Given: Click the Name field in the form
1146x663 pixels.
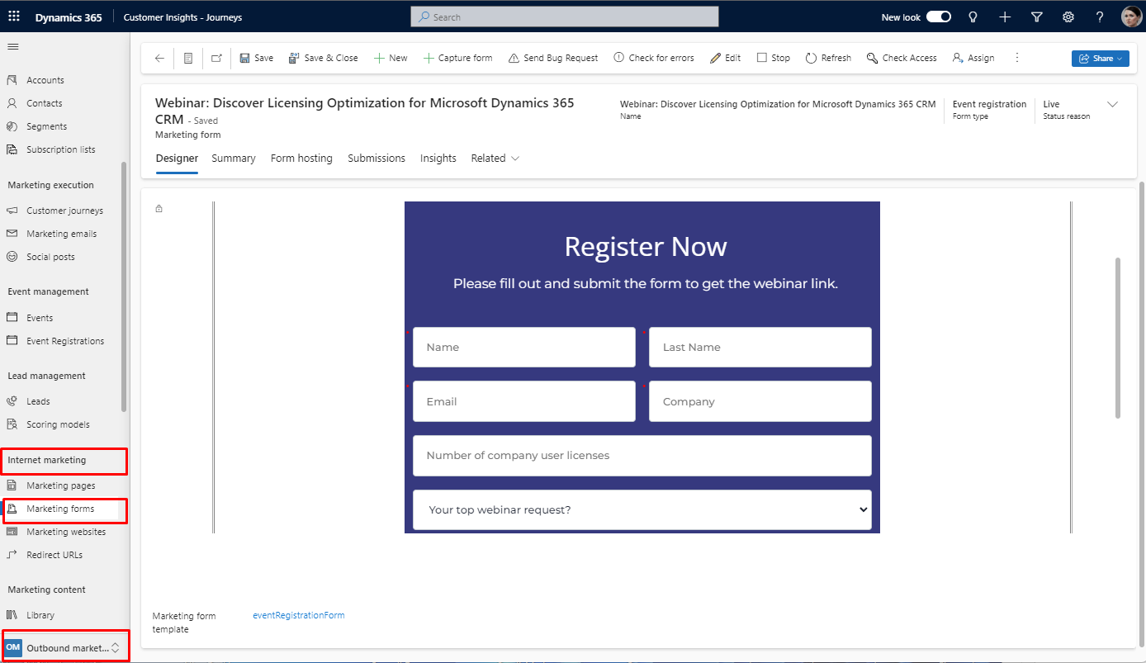Looking at the screenshot, I should pyautogui.click(x=524, y=348).
